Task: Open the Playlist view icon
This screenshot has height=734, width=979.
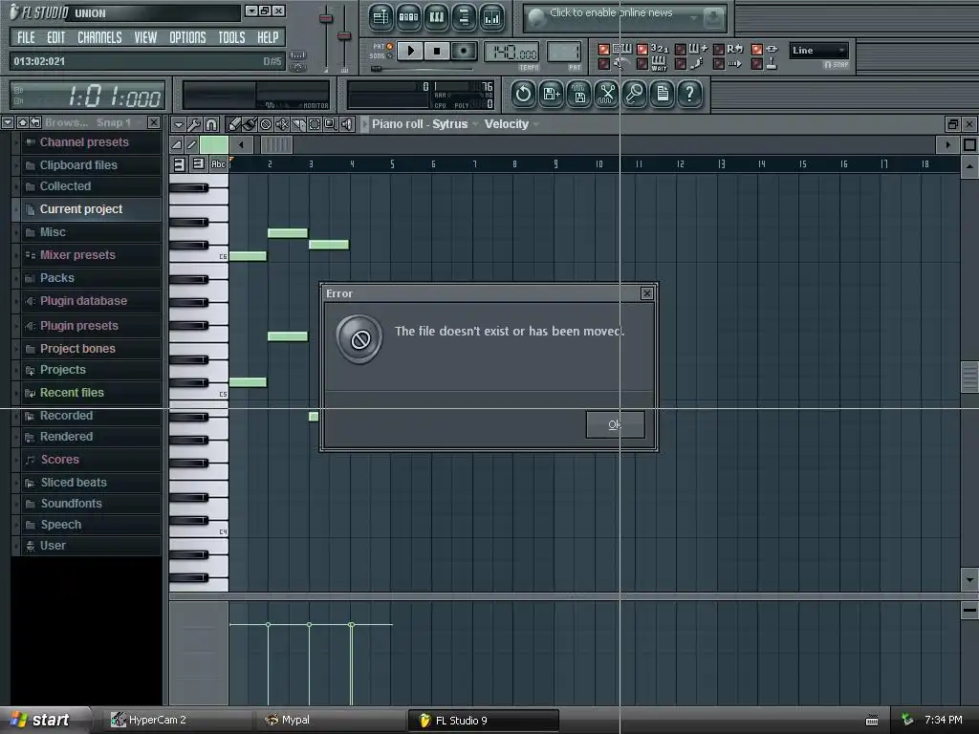Action: 381,17
